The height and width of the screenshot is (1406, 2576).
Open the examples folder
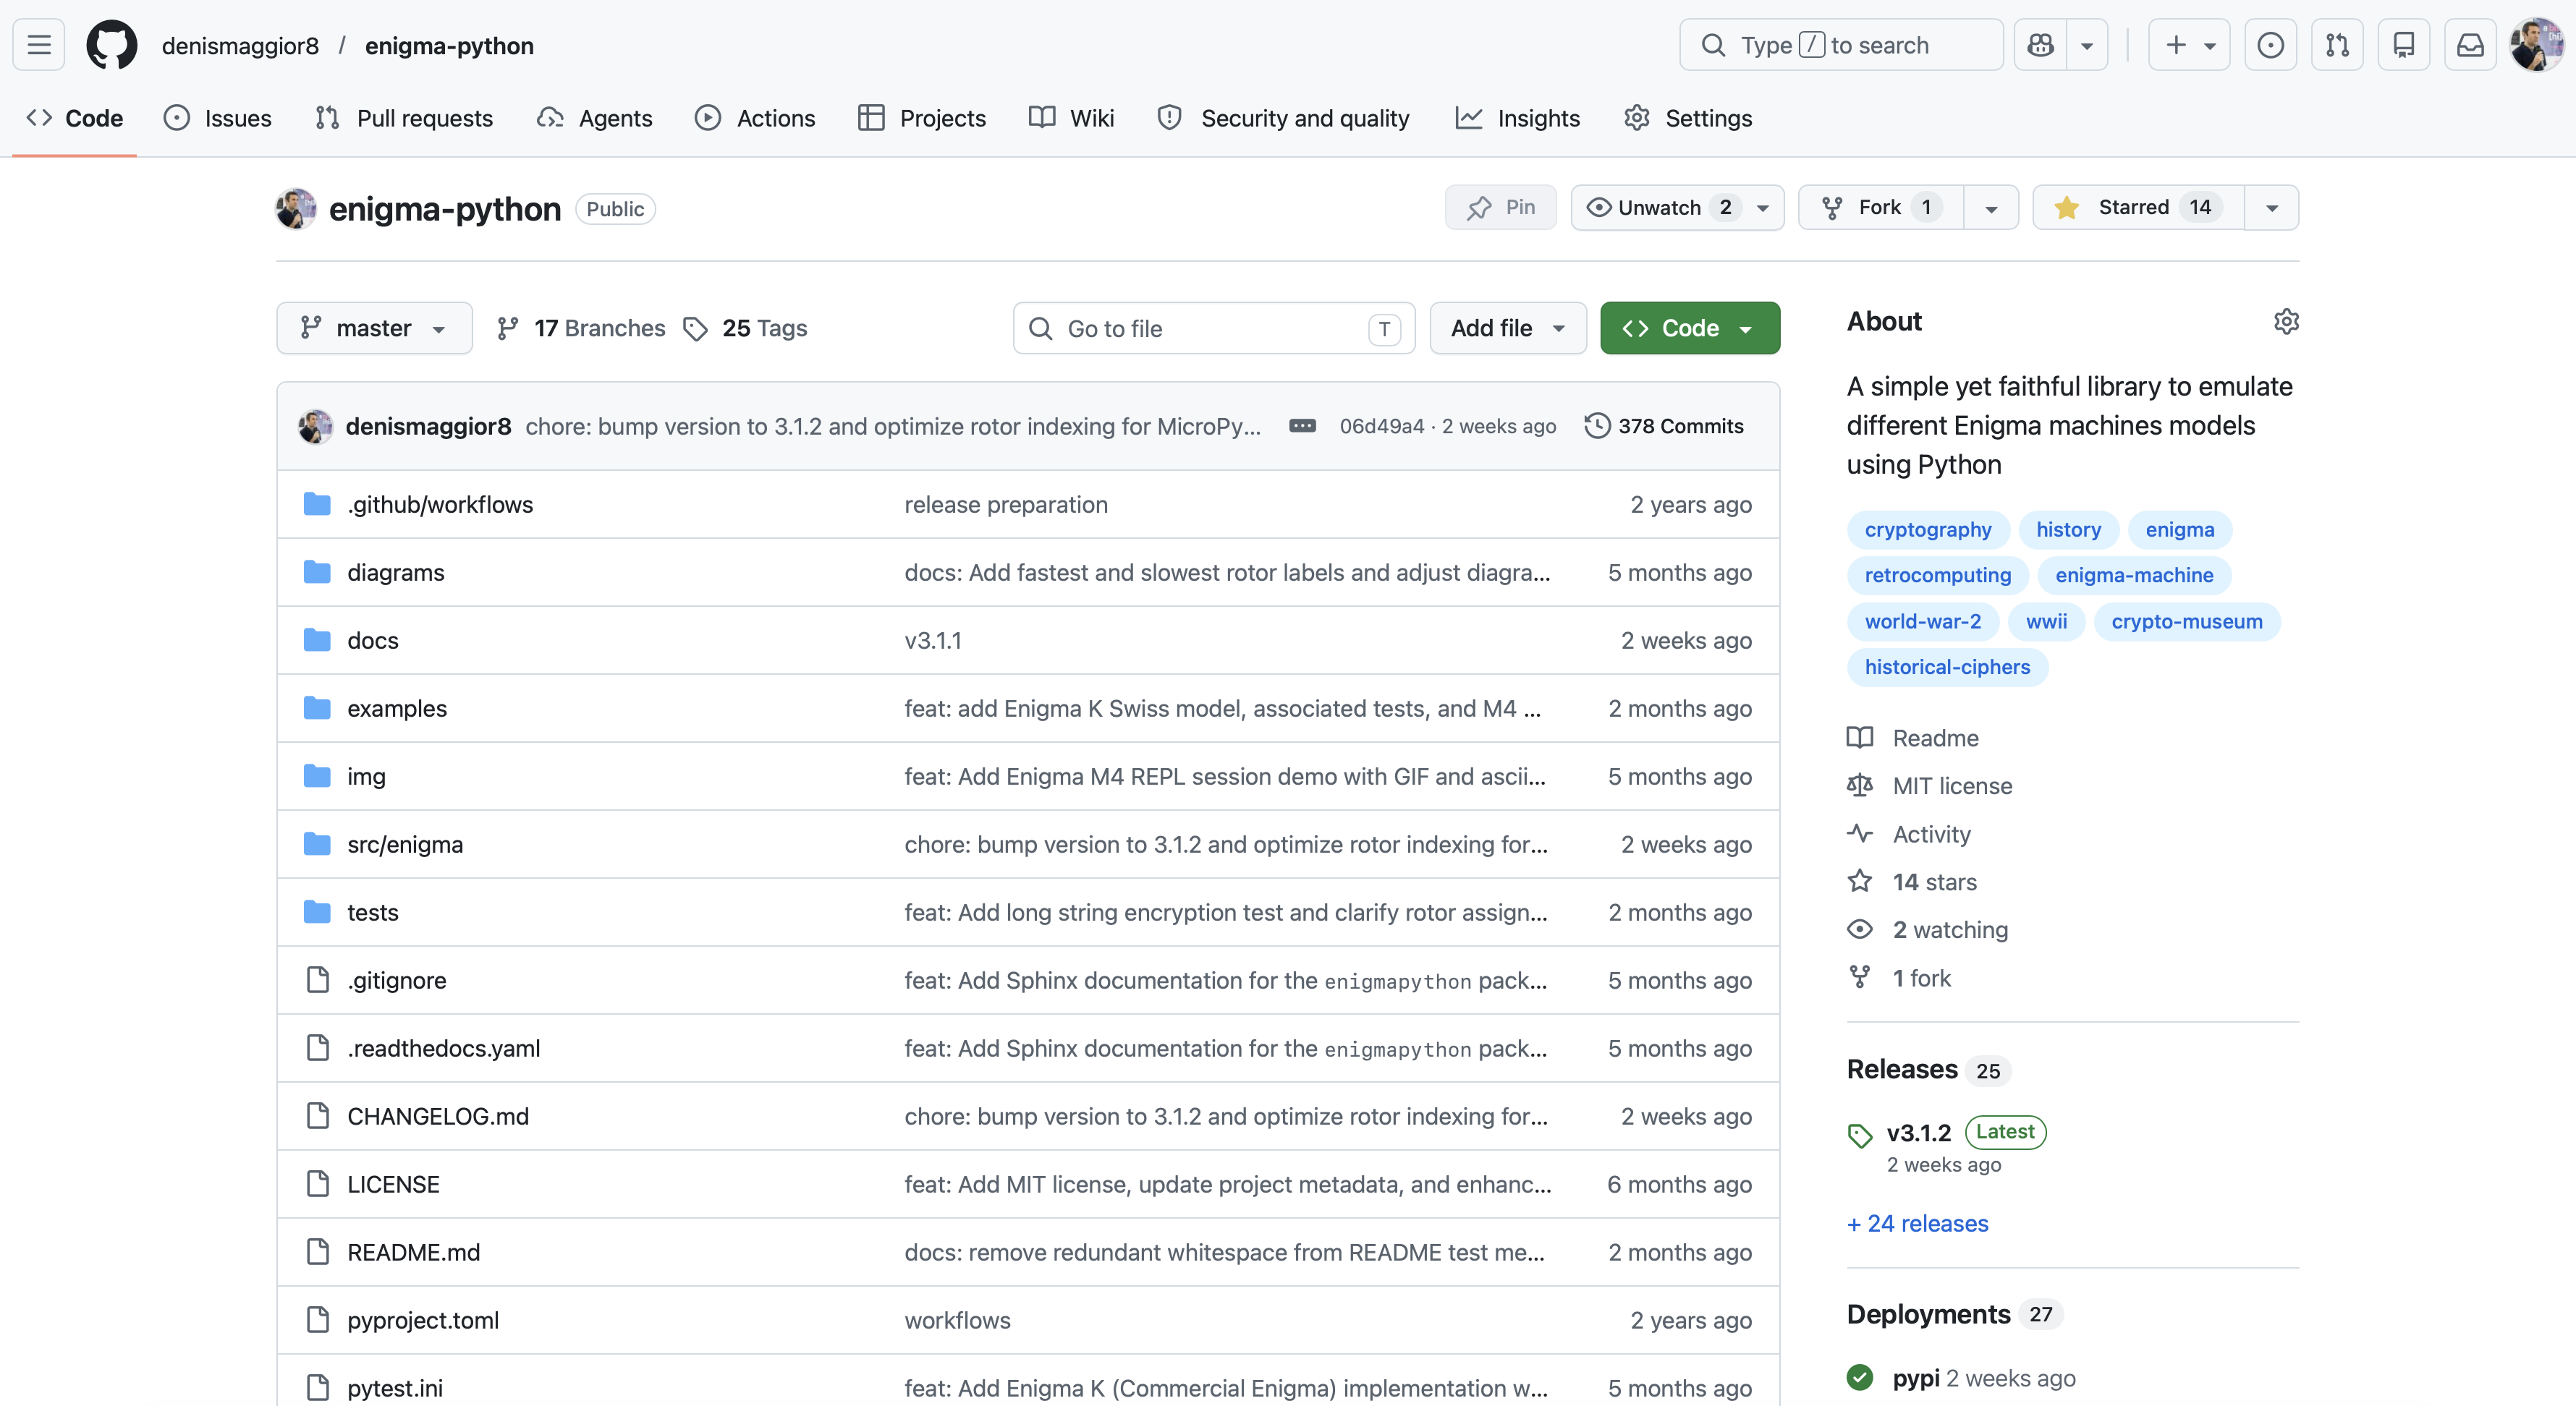(397, 709)
